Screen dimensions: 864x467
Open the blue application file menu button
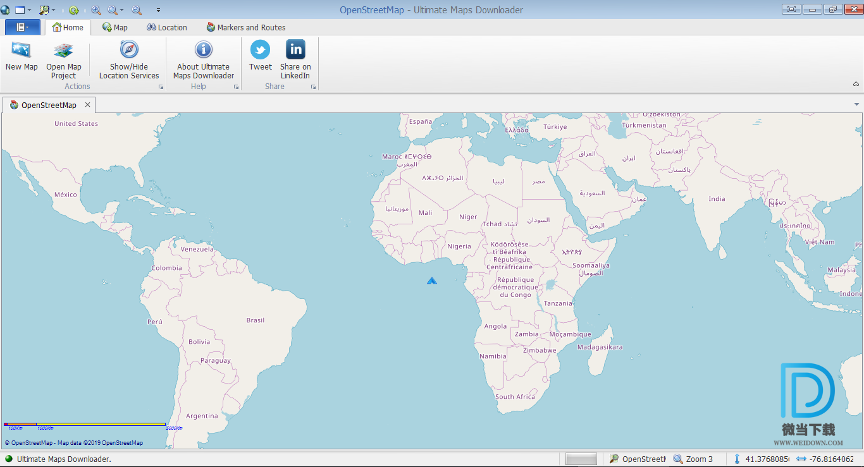click(22, 27)
